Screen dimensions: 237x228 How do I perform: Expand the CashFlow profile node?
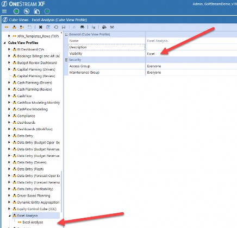pyautogui.click(x=9, y=96)
